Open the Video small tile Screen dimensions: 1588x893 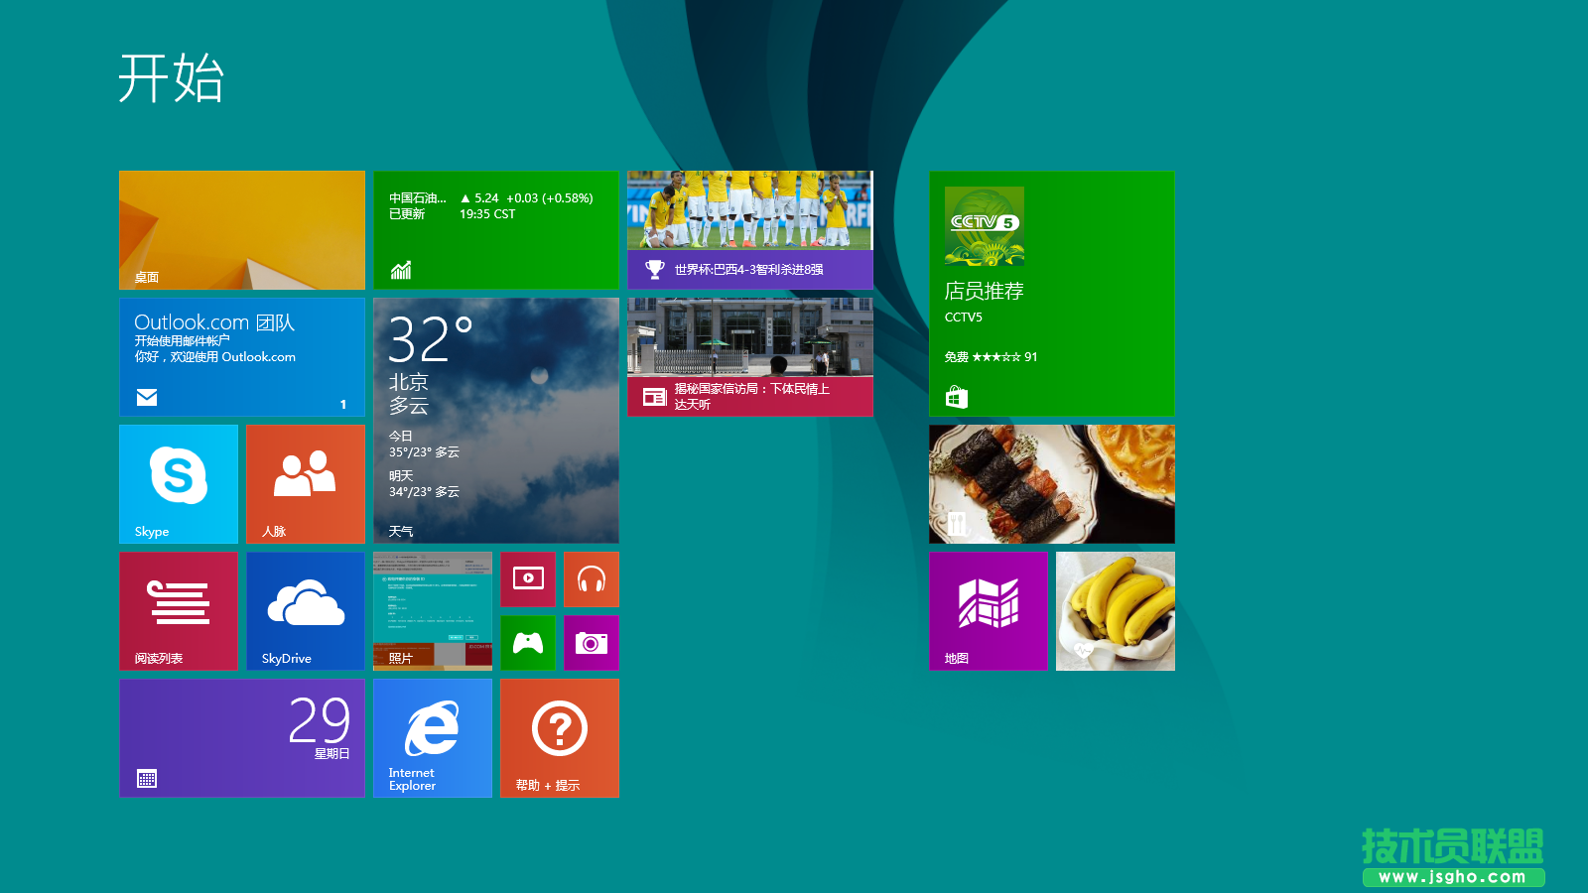pyautogui.click(x=528, y=579)
